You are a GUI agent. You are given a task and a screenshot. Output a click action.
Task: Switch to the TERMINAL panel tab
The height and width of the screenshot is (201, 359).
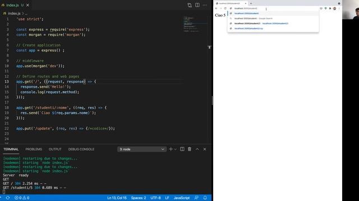pyautogui.click(x=11, y=149)
